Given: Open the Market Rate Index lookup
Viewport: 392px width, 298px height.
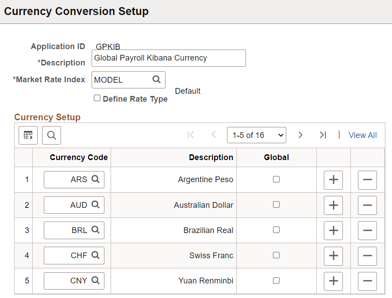Looking at the screenshot, I should pos(157,80).
